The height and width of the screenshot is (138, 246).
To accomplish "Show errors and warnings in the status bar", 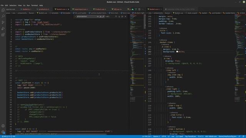I will click(8, 136).
